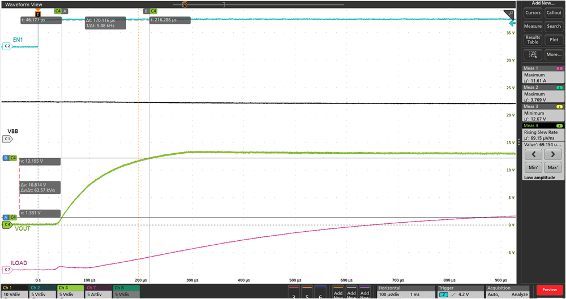Toggle the Ch 7 channel badge
Screen dimensions: 566x299
(98, 292)
